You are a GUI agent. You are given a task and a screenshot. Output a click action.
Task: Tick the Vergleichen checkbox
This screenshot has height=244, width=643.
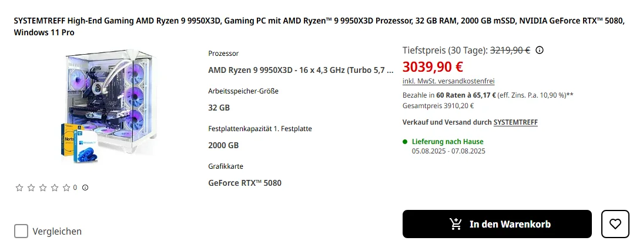[x=21, y=231]
